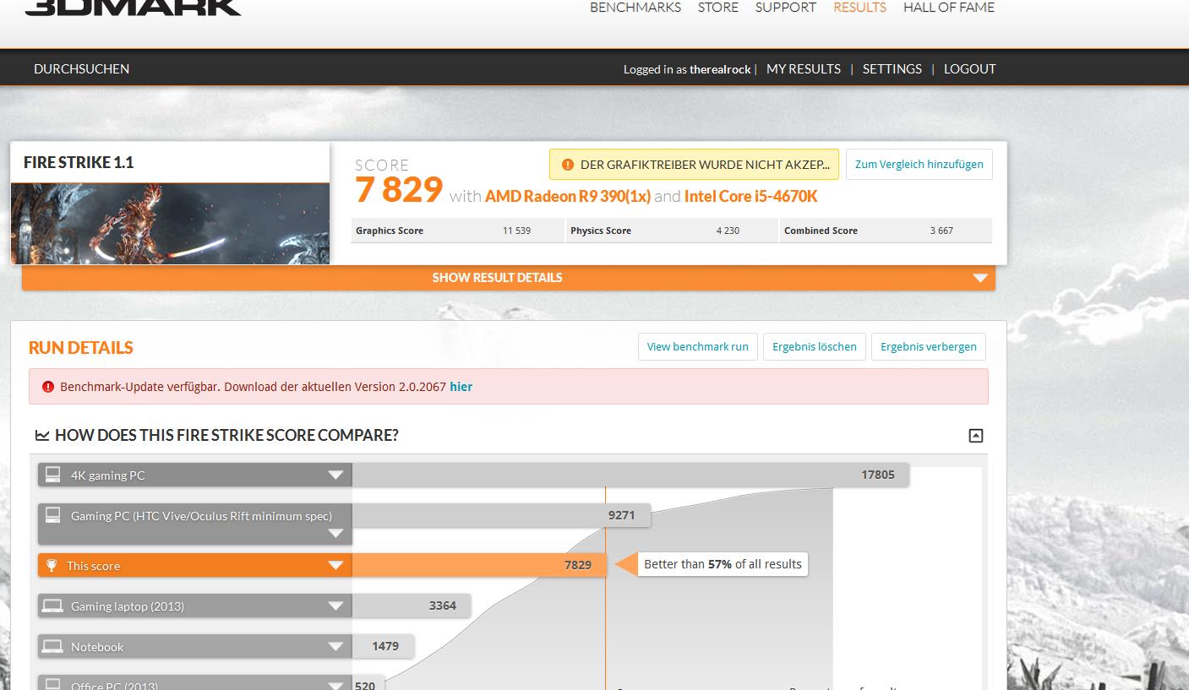This screenshot has height=690, width=1189.
Task: Click the Physics Score value 4 230
Action: (x=728, y=231)
